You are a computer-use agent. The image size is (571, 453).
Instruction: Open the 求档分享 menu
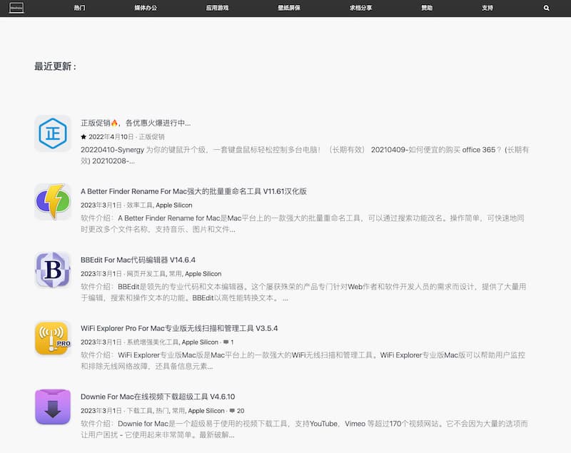click(361, 8)
